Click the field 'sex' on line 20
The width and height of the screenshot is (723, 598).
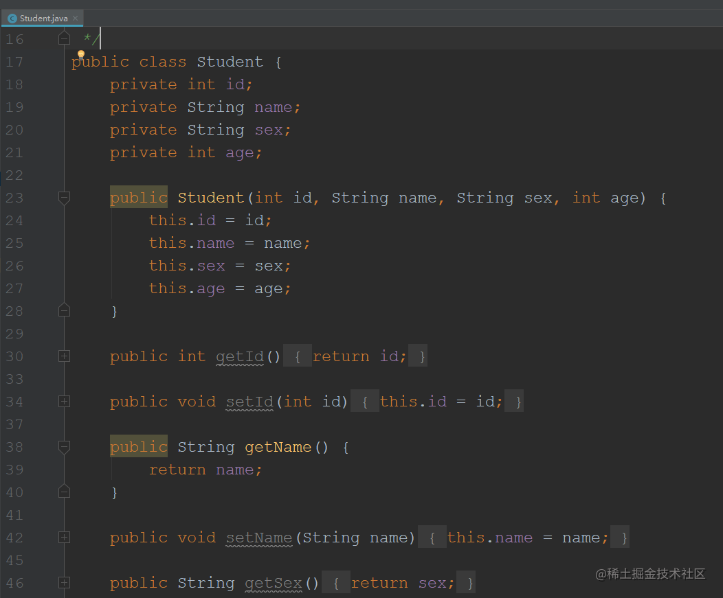(x=269, y=130)
